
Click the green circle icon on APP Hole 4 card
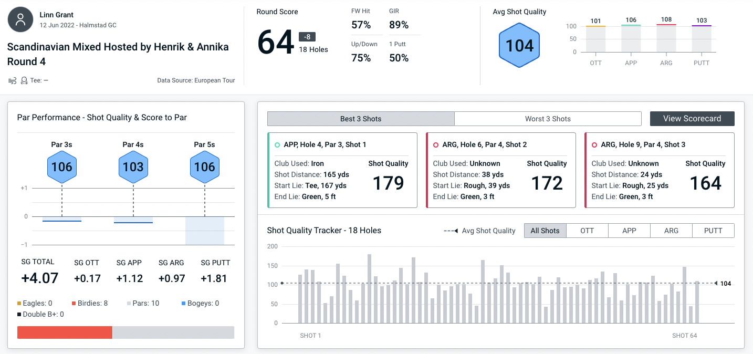point(277,145)
